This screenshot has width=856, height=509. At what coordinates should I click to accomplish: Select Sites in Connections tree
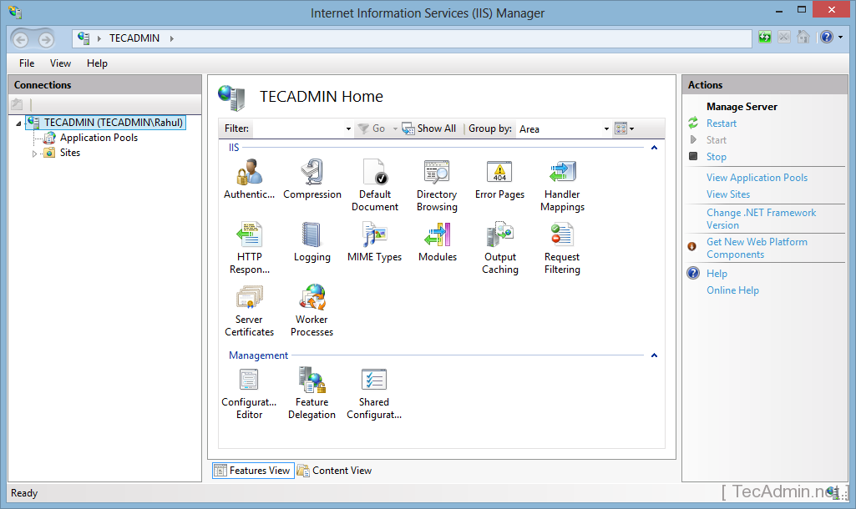(x=70, y=153)
